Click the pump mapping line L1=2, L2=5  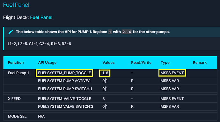click(x=39, y=44)
